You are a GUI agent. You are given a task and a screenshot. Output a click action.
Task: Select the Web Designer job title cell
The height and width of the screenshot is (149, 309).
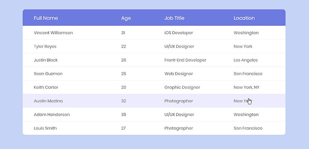178,74
